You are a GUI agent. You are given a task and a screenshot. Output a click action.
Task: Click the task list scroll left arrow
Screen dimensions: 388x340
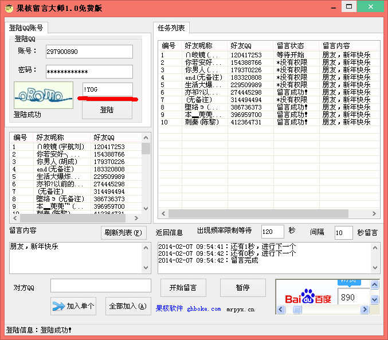163,213
